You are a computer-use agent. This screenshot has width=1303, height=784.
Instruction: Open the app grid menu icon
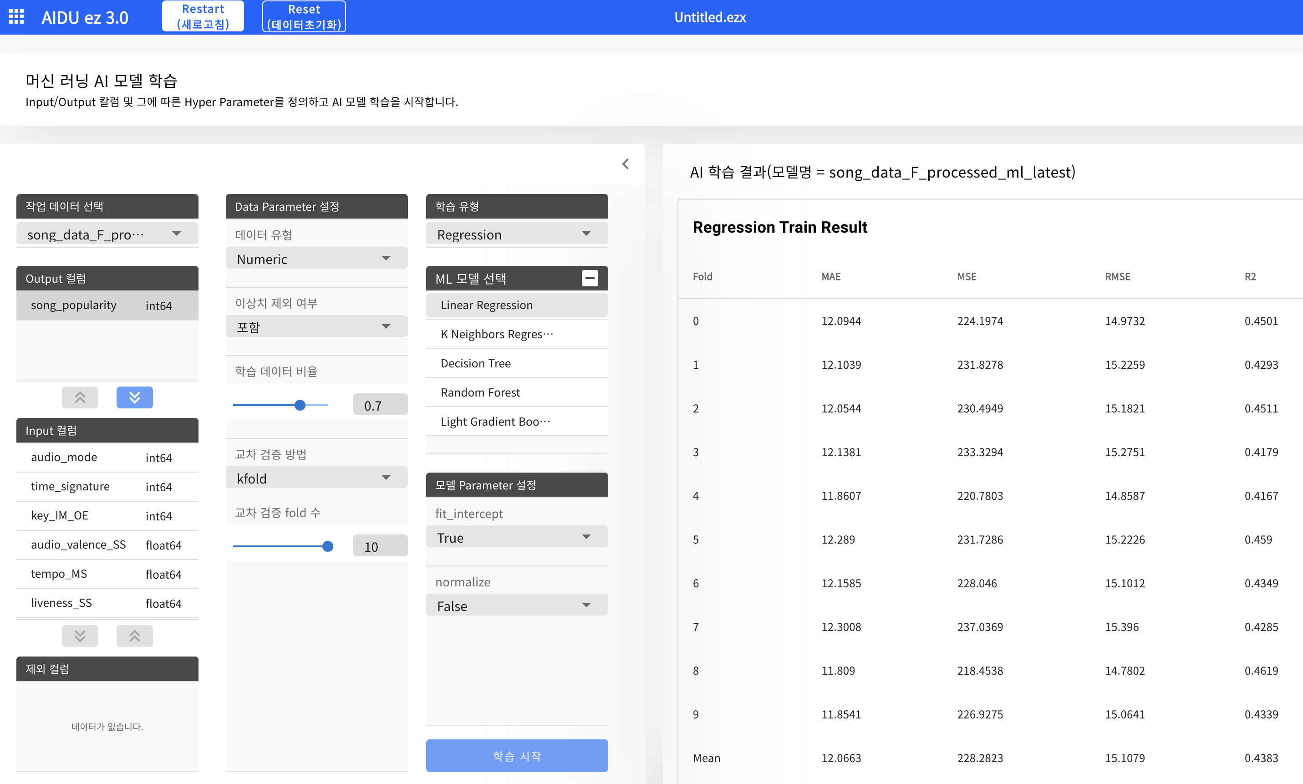[x=16, y=17]
